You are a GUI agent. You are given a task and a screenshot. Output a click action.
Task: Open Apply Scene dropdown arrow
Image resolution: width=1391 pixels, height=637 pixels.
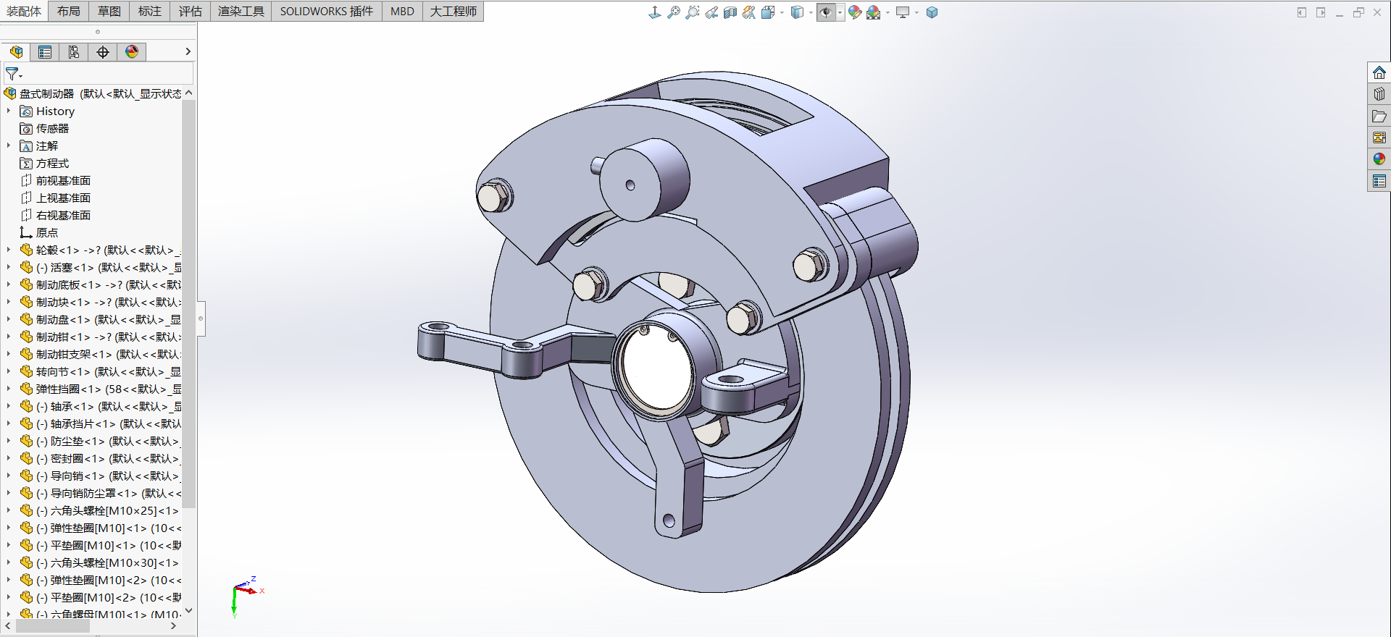click(x=887, y=12)
